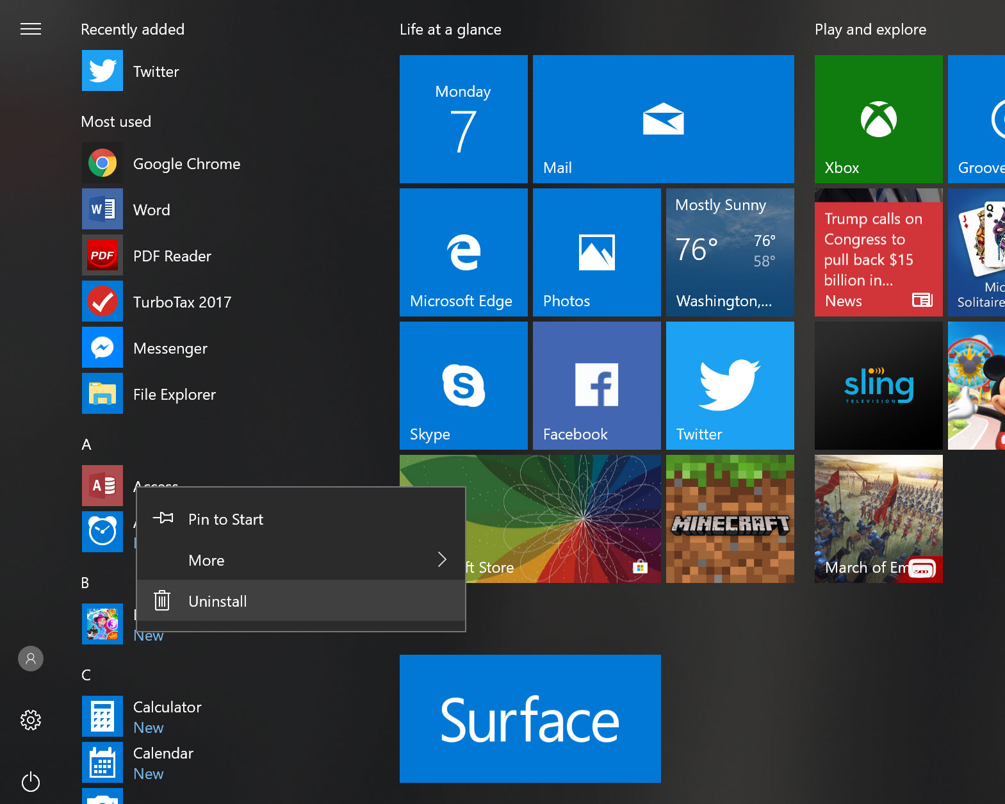Image resolution: width=1005 pixels, height=804 pixels.
Task: Open the Disney Mickey game tile
Action: tap(976, 386)
